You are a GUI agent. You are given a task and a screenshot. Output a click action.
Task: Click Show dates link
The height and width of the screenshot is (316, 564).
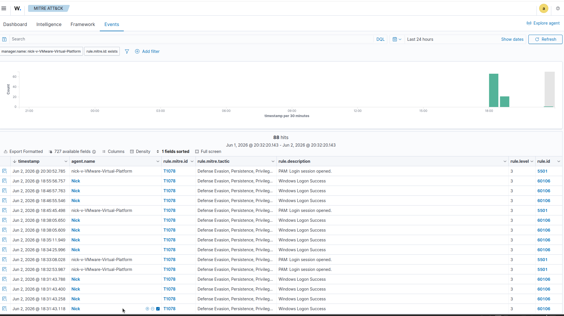[512, 39]
